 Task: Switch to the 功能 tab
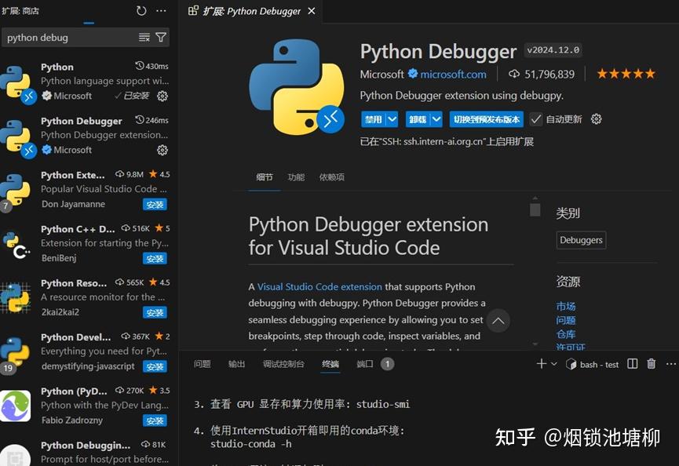click(296, 177)
